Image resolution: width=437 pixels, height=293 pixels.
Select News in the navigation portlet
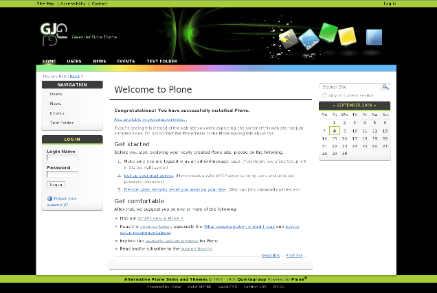pos(56,104)
